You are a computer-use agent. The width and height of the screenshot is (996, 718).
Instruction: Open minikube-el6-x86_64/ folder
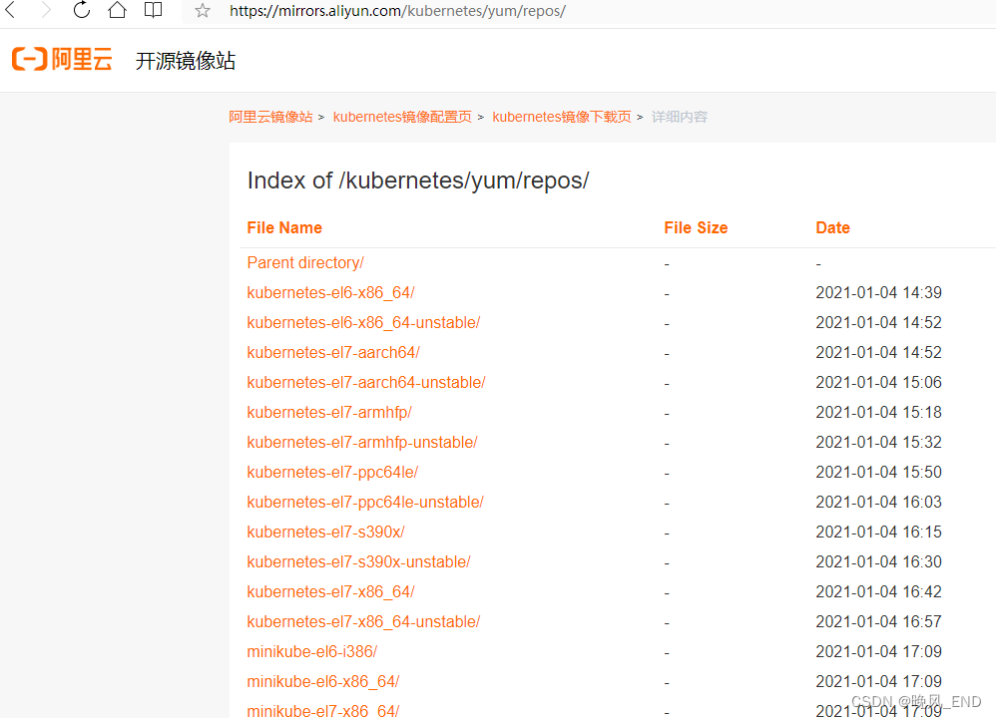(322, 681)
